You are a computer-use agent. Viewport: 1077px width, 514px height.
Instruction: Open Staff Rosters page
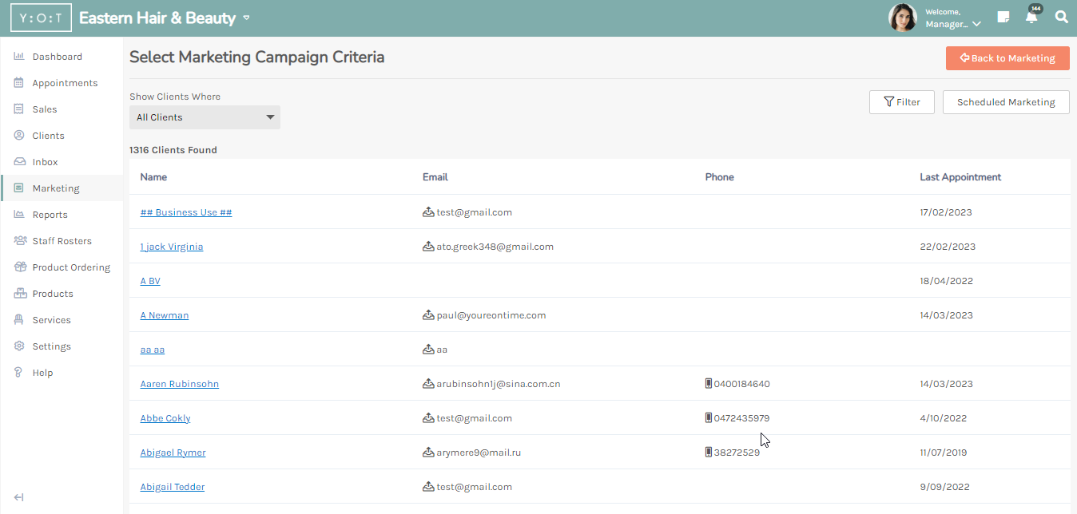pos(62,241)
